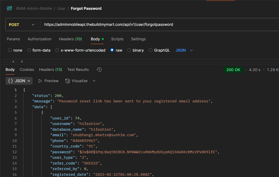Select the response Body tab
Screen dimensions: 279x177
[x=10, y=70]
